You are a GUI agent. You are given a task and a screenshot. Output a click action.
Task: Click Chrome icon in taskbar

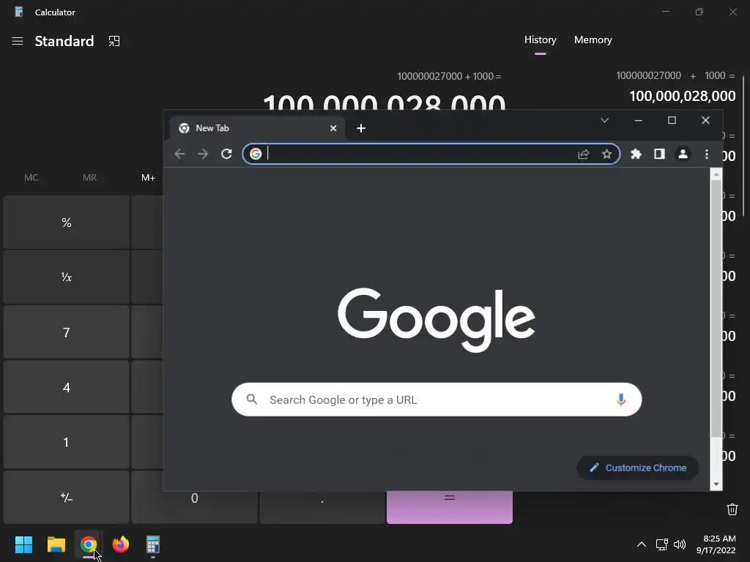click(88, 544)
